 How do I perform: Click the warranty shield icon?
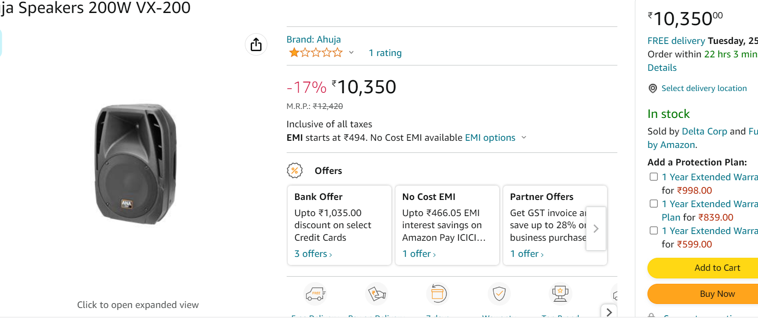(x=499, y=294)
